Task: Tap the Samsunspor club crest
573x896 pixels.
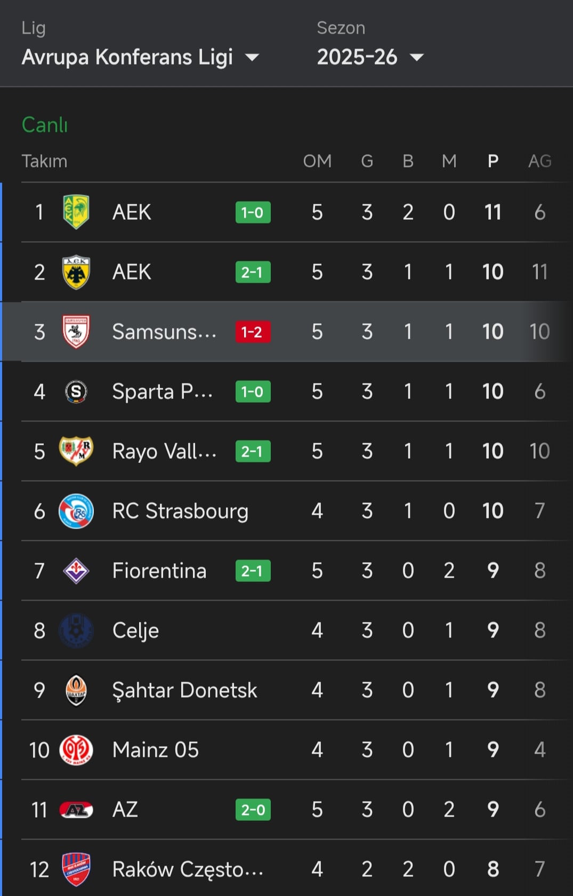Action: [76, 332]
